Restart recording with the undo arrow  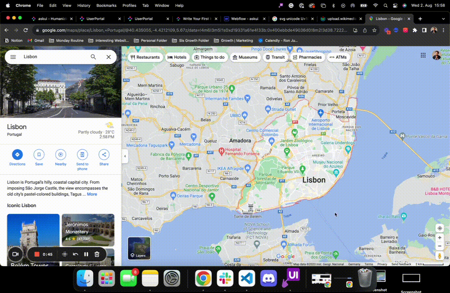pos(76,254)
